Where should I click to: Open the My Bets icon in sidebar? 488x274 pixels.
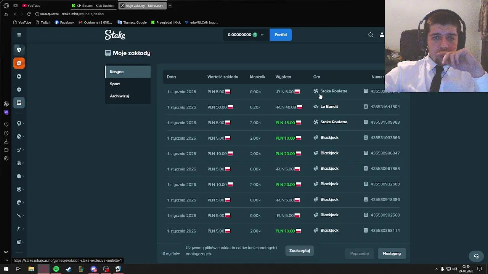tap(19, 103)
